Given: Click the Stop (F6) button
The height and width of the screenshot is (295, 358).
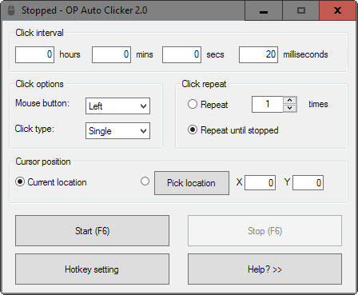Looking at the screenshot, I should coord(265,230).
